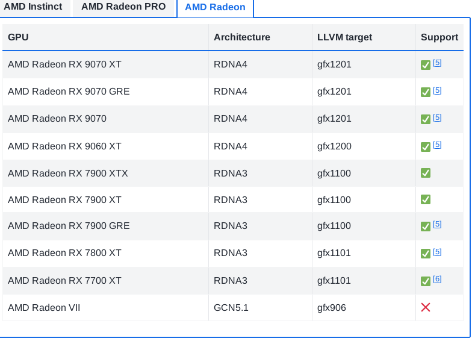Select the AMD Radeon VII cell
Image resolution: width=472 pixels, height=347 pixels.
point(105,307)
